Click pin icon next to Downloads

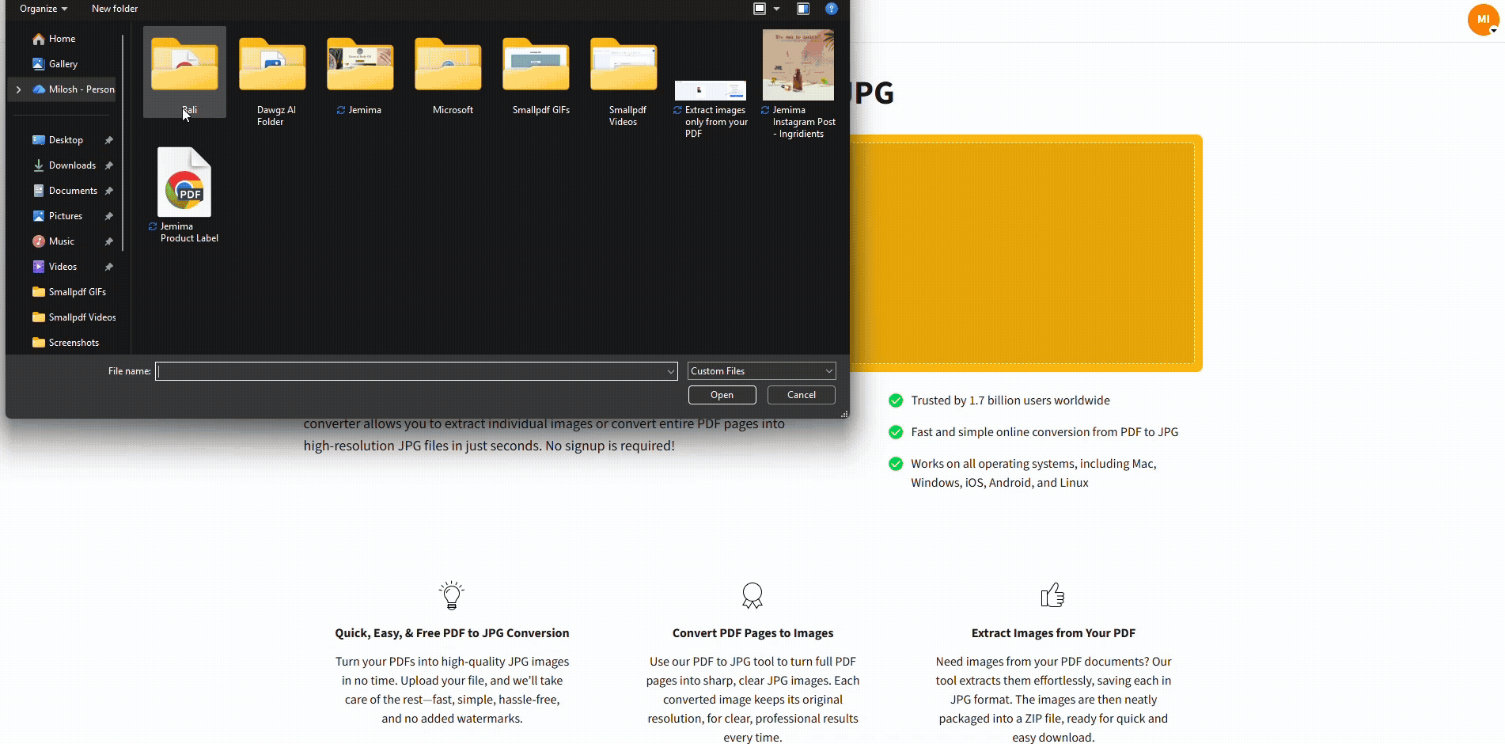(x=109, y=165)
